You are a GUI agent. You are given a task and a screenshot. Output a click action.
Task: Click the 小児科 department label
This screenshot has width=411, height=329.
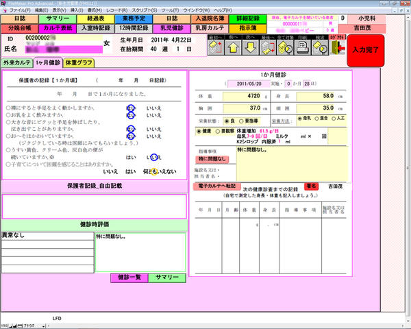coord(366,19)
